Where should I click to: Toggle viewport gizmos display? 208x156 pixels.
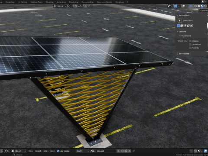[x=175, y=6]
